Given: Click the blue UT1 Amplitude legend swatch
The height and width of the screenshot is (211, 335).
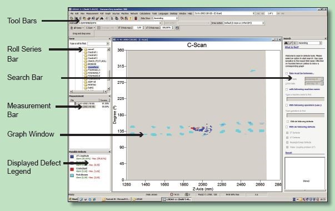Looking at the screenshot, I should point(72,157).
